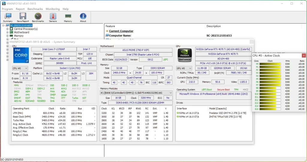Screen dimensions: 307x162
Task: Click the Intel Core i7 logo
Action: tap(21, 55)
